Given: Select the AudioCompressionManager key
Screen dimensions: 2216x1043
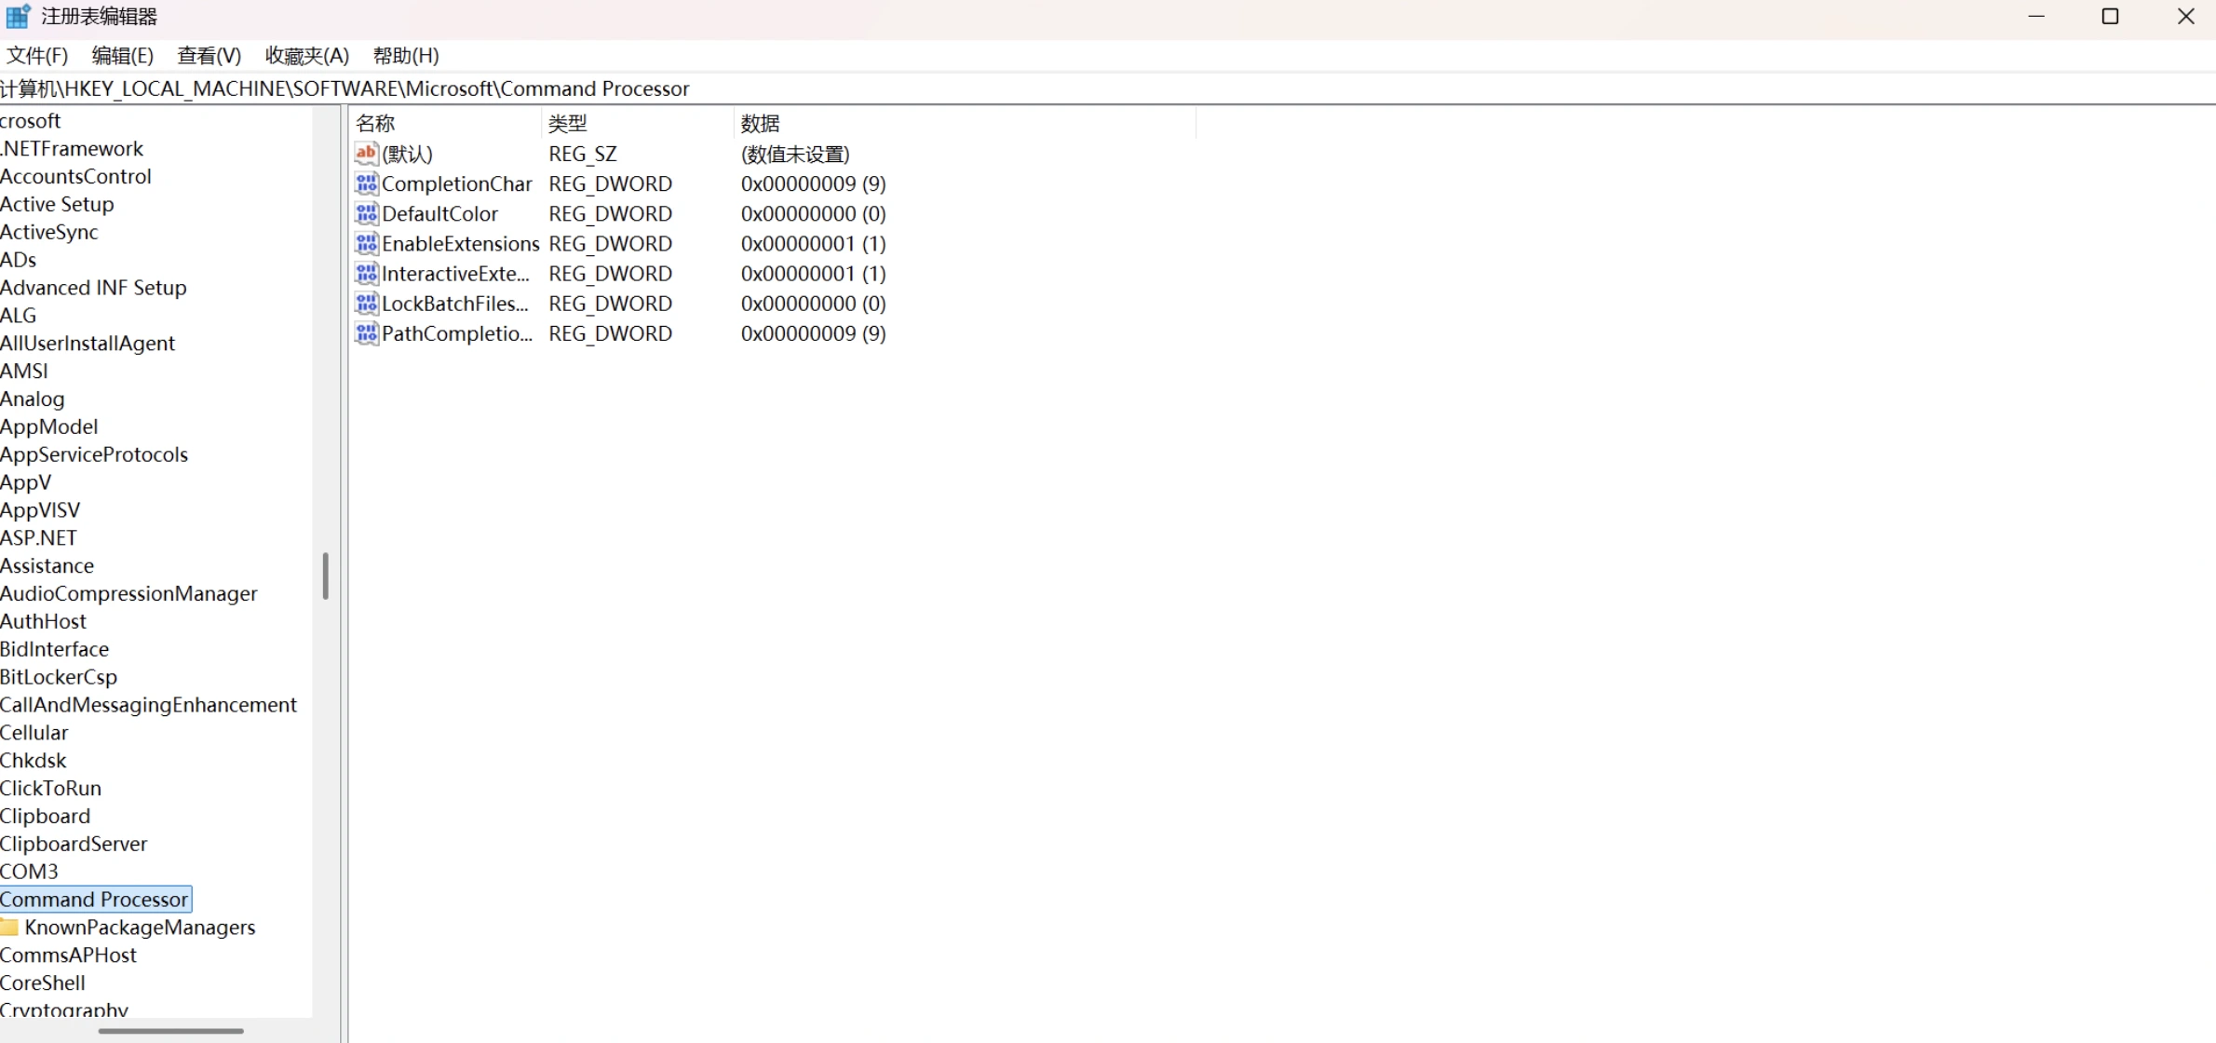Looking at the screenshot, I should 128,594.
